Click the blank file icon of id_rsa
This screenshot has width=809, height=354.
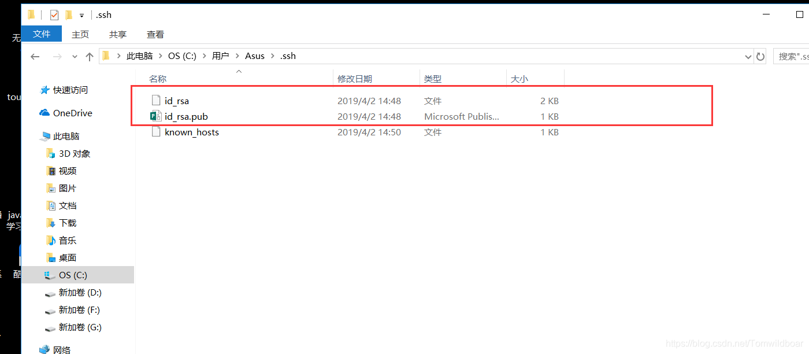[155, 101]
